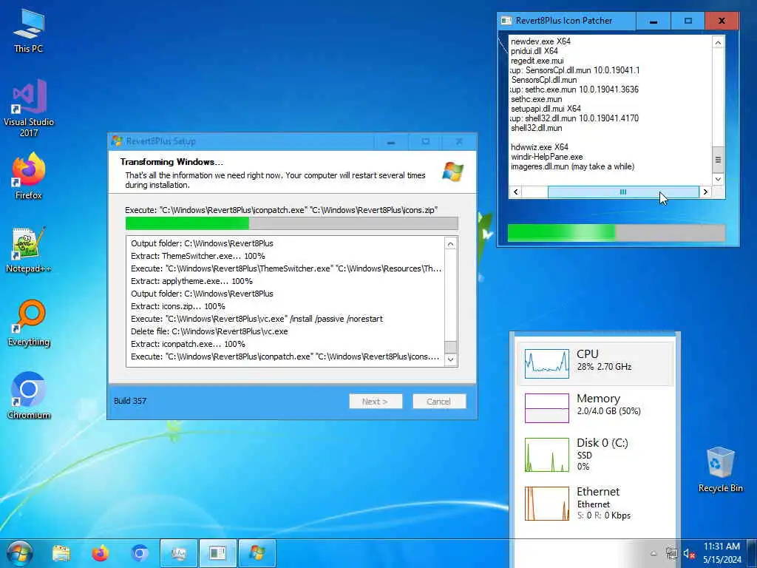757x568 pixels.
Task: Minimize the Revert8Plus Icon Patcher window
Action: [x=654, y=21]
